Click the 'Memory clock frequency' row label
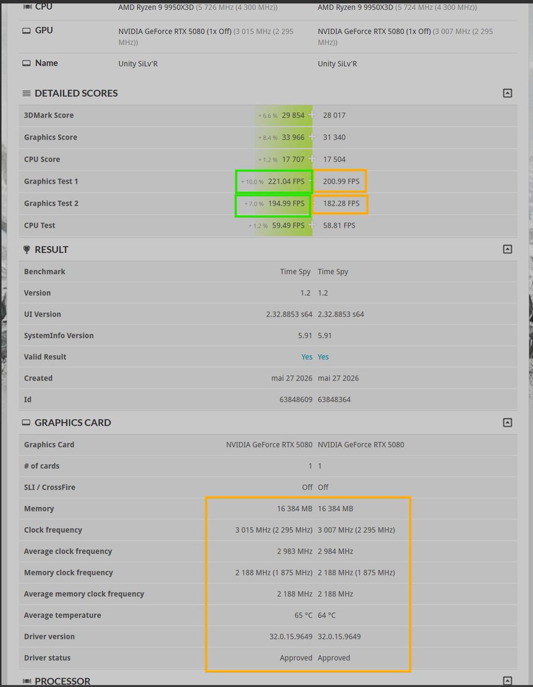 point(69,572)
